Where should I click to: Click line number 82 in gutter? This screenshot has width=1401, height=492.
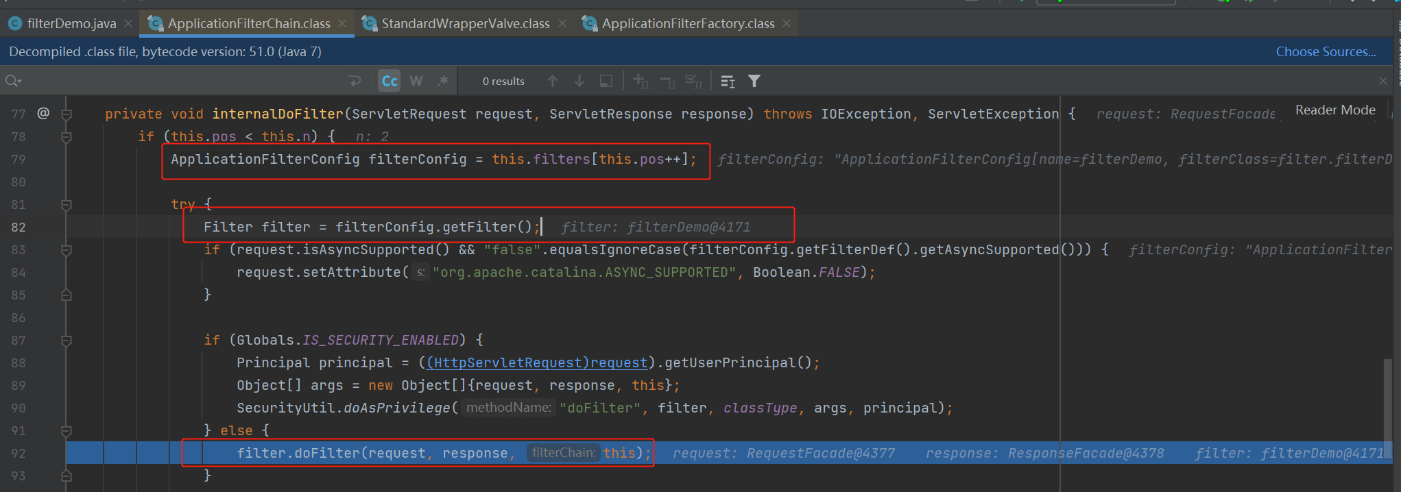(x=19, y=227)
